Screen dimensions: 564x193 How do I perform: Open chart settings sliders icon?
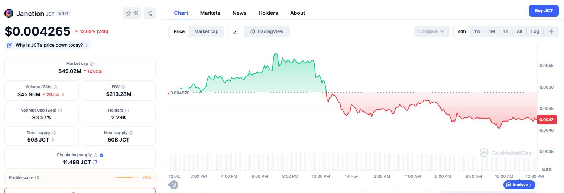551,31
